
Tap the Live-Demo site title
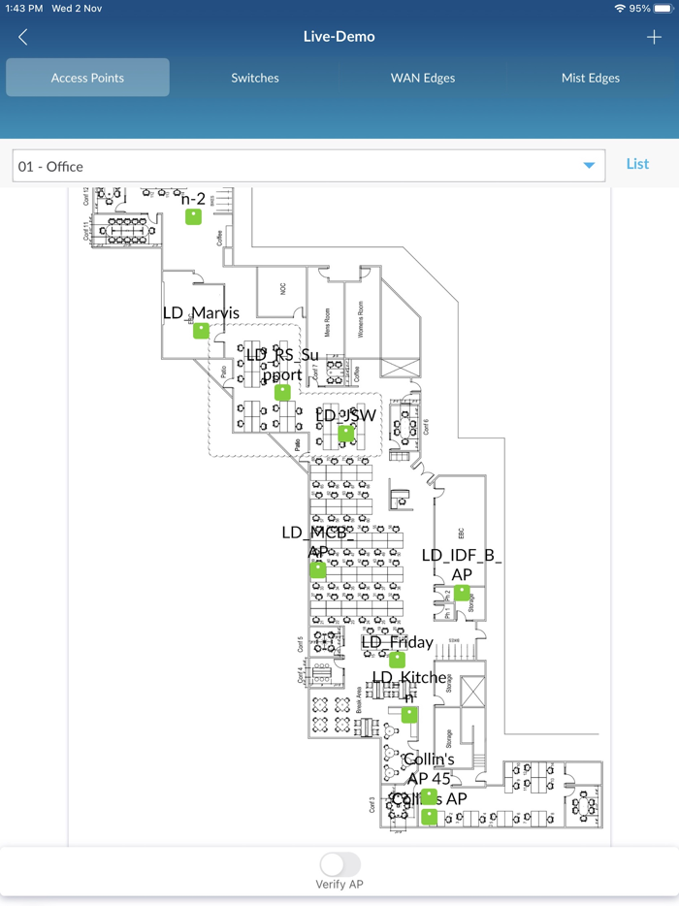coord(339,37)
